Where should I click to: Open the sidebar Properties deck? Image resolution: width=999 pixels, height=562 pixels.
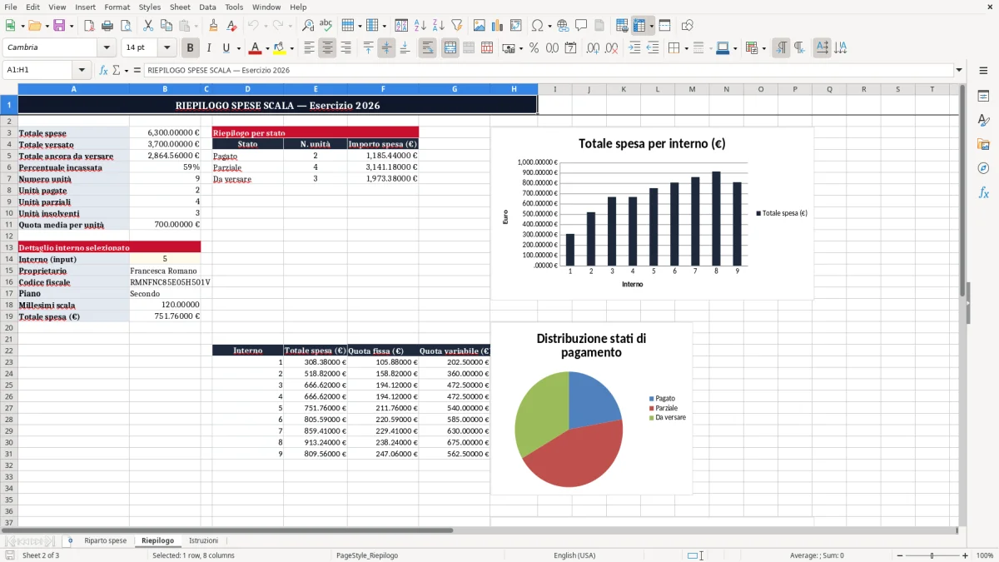tap(983, 96)
